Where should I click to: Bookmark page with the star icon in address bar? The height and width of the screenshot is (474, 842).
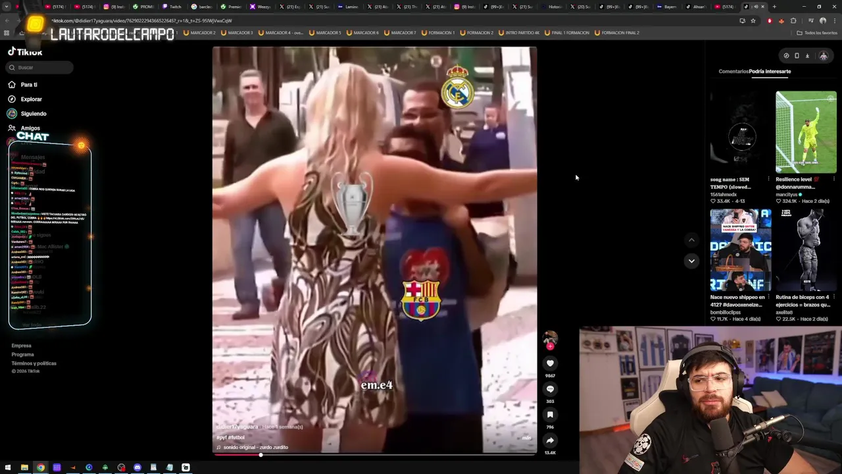753,20
